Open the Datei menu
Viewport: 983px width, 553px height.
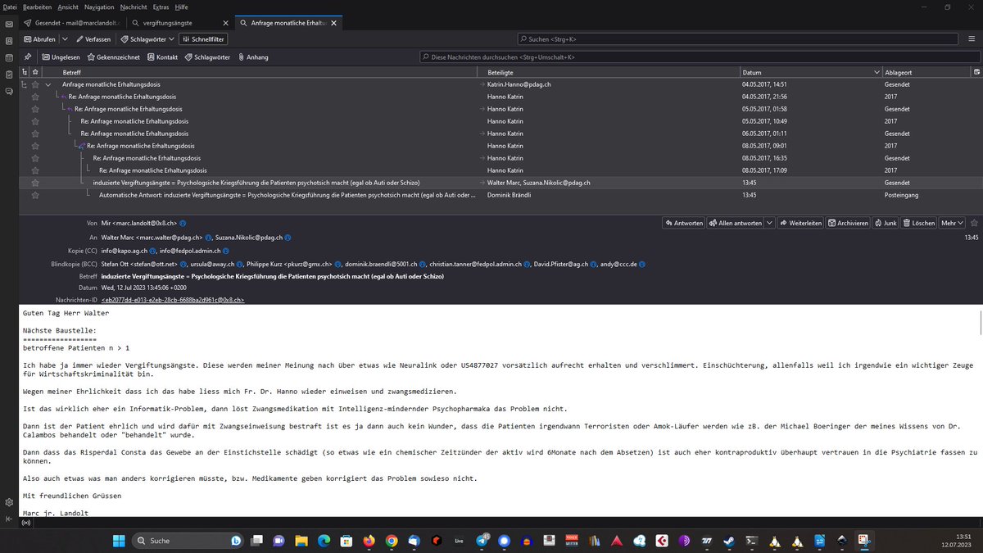pos(11,7)
